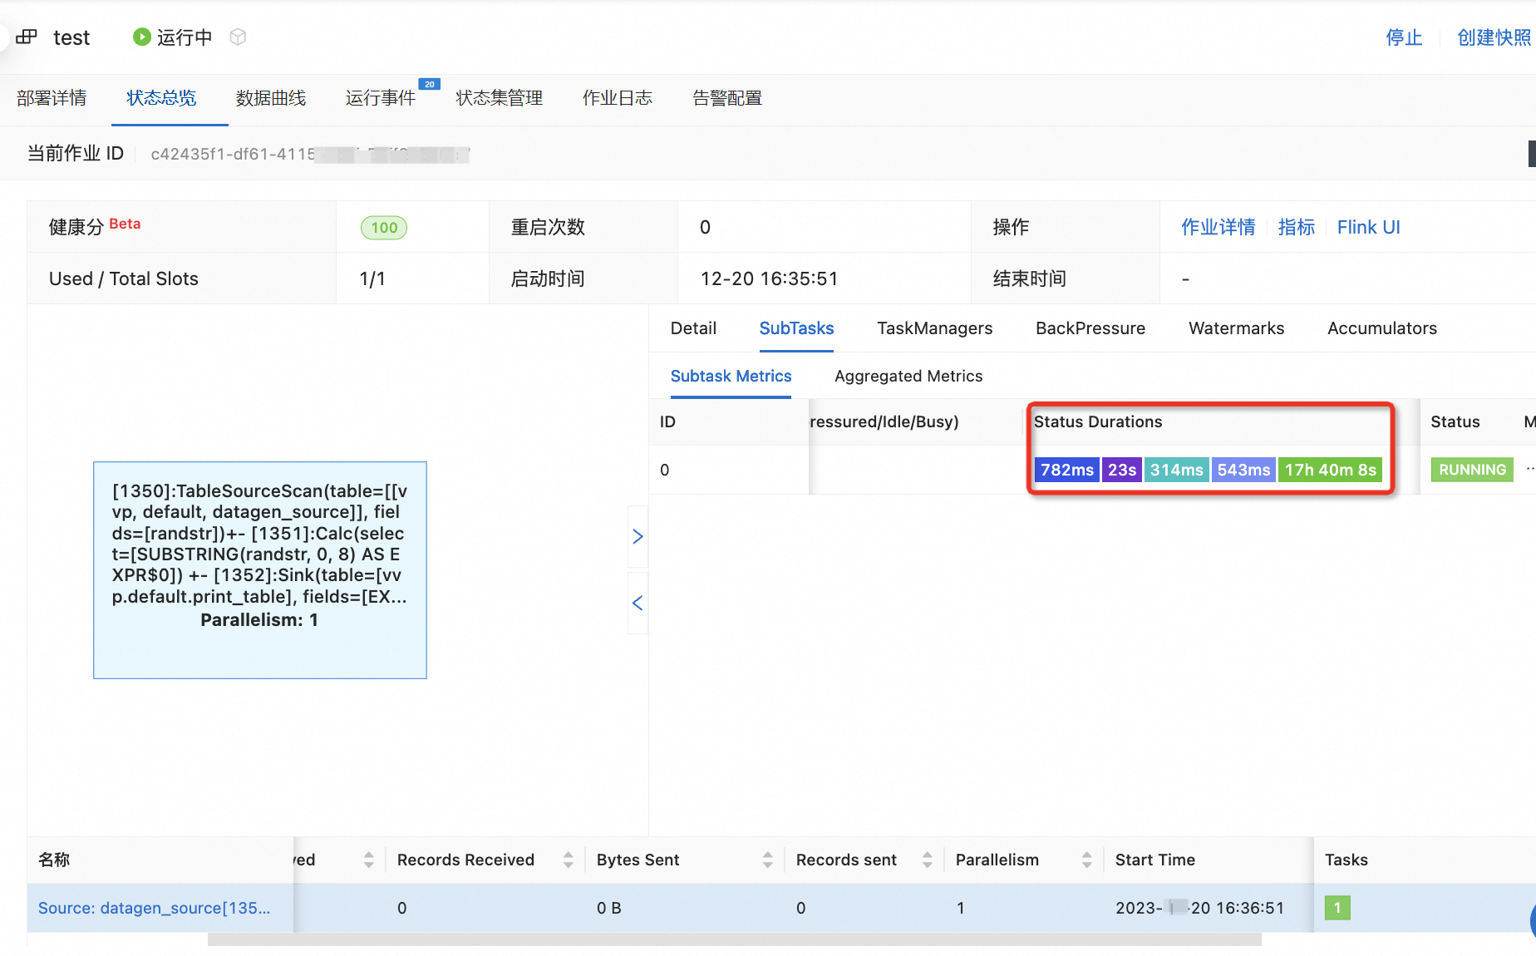Sort by Records sent column
The width and height of the screenshot is (1536, 956).
928,860
